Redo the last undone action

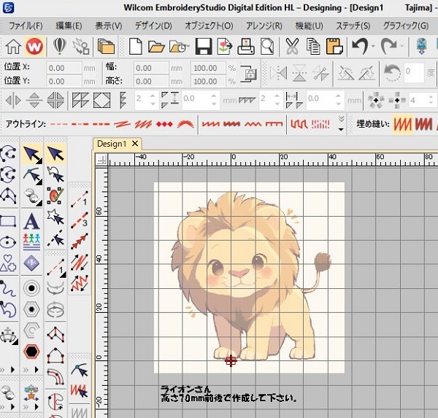[388, 47]
